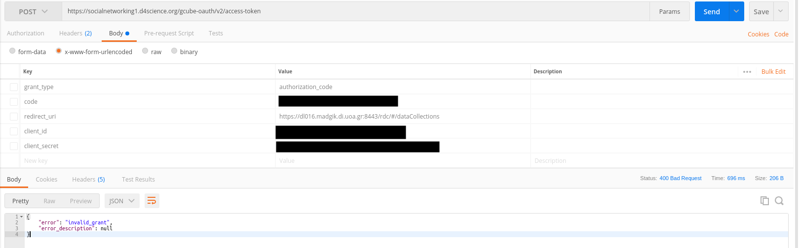Click the wrap lines icon in response toolbar
This screenshot has height=248, width=799.
click(152, 201)
